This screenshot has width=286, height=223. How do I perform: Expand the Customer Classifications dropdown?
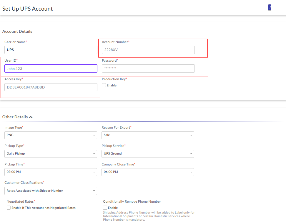[51, 191]
